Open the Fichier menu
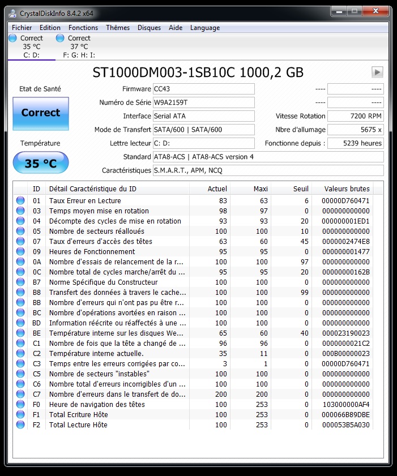The height and width of the screenshot is (476, 397). coord(22,28)
